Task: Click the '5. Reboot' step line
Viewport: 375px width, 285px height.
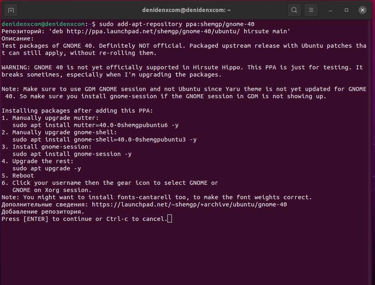Action: click(18, 176)
